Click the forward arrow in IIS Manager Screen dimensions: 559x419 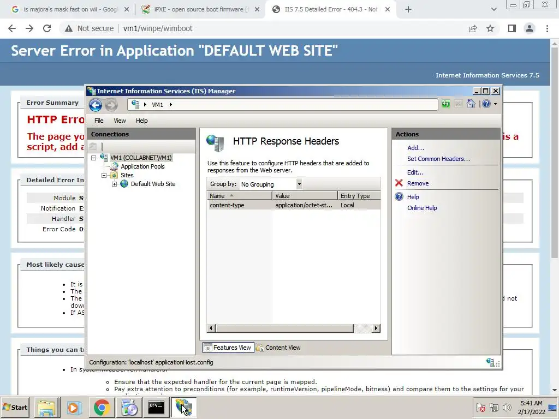tap(111, 105)
